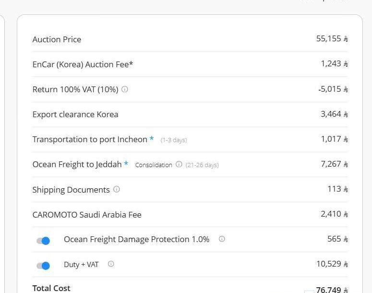Disable Ocean Freight Damage Protection toggle
Viewport: 372px width, 293px height.
(x=43, y=241)
